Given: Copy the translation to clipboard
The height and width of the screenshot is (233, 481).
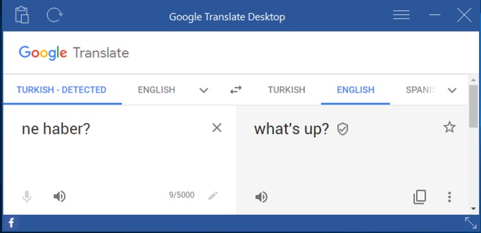Looking at the screenshot, I should 419,197.
